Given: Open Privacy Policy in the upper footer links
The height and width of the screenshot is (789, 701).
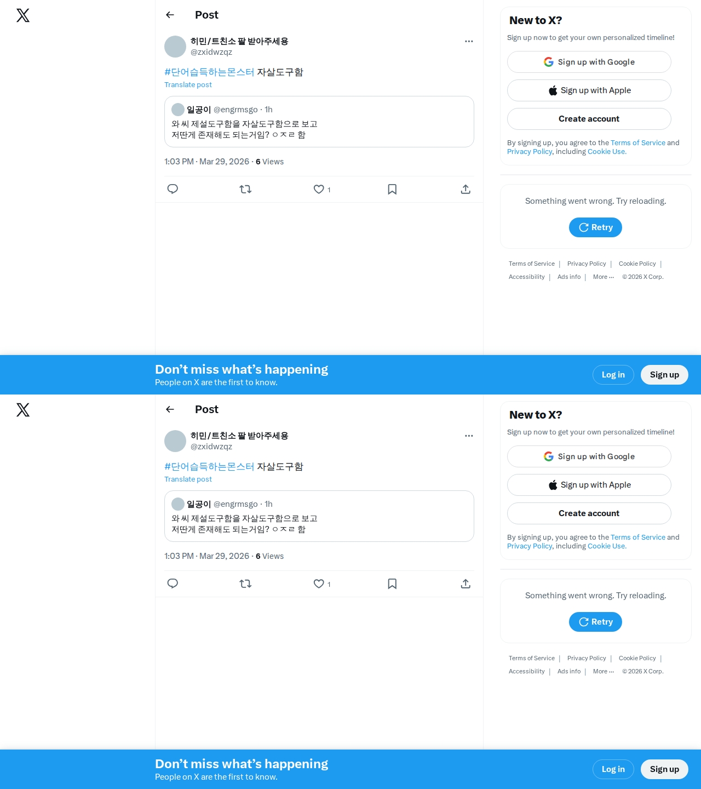Looking at the screenshot, I should pos(587,264).
